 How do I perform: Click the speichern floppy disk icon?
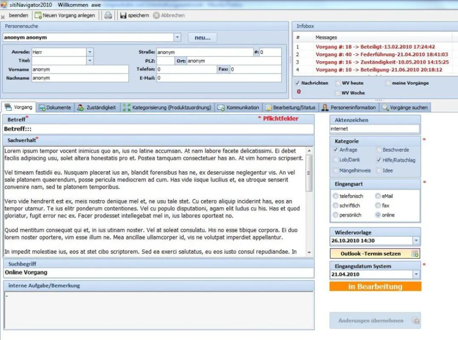pyautogui.click(x=123, y=15)
